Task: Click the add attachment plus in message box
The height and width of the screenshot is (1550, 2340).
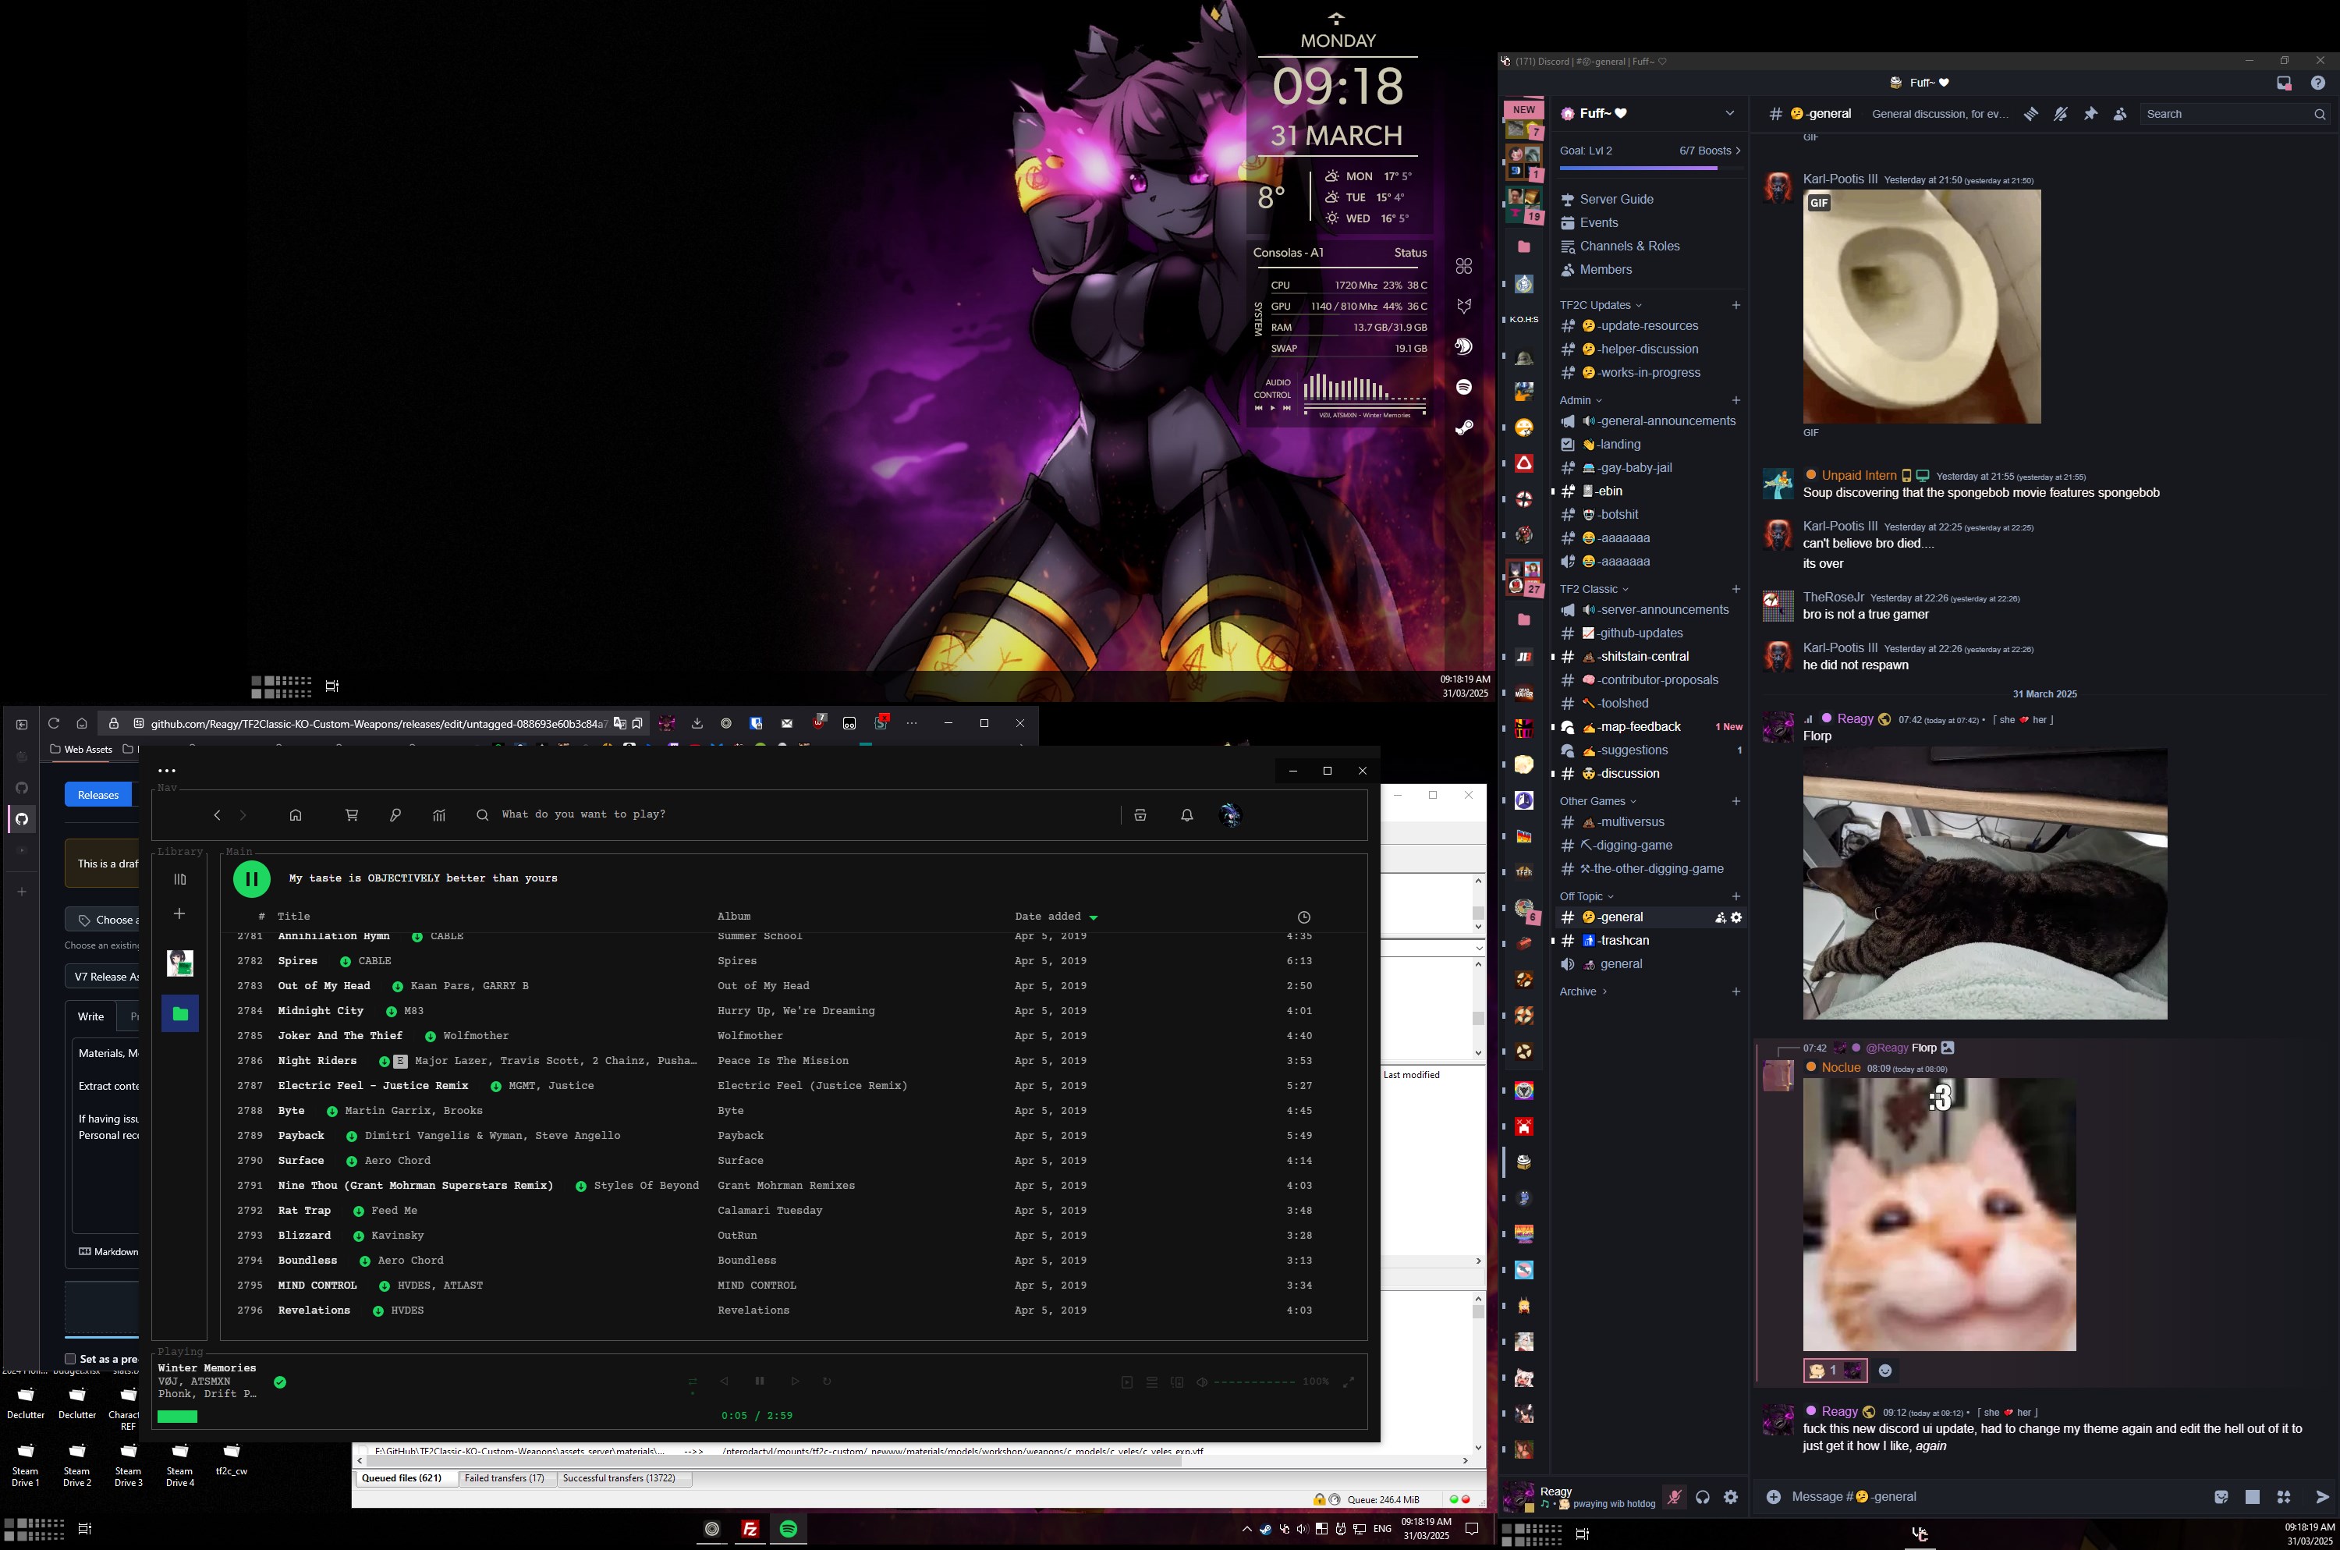Action: (x=1774, y=1497)
